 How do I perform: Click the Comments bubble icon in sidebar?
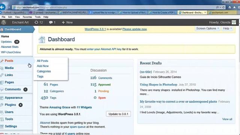tap(2, 89)
